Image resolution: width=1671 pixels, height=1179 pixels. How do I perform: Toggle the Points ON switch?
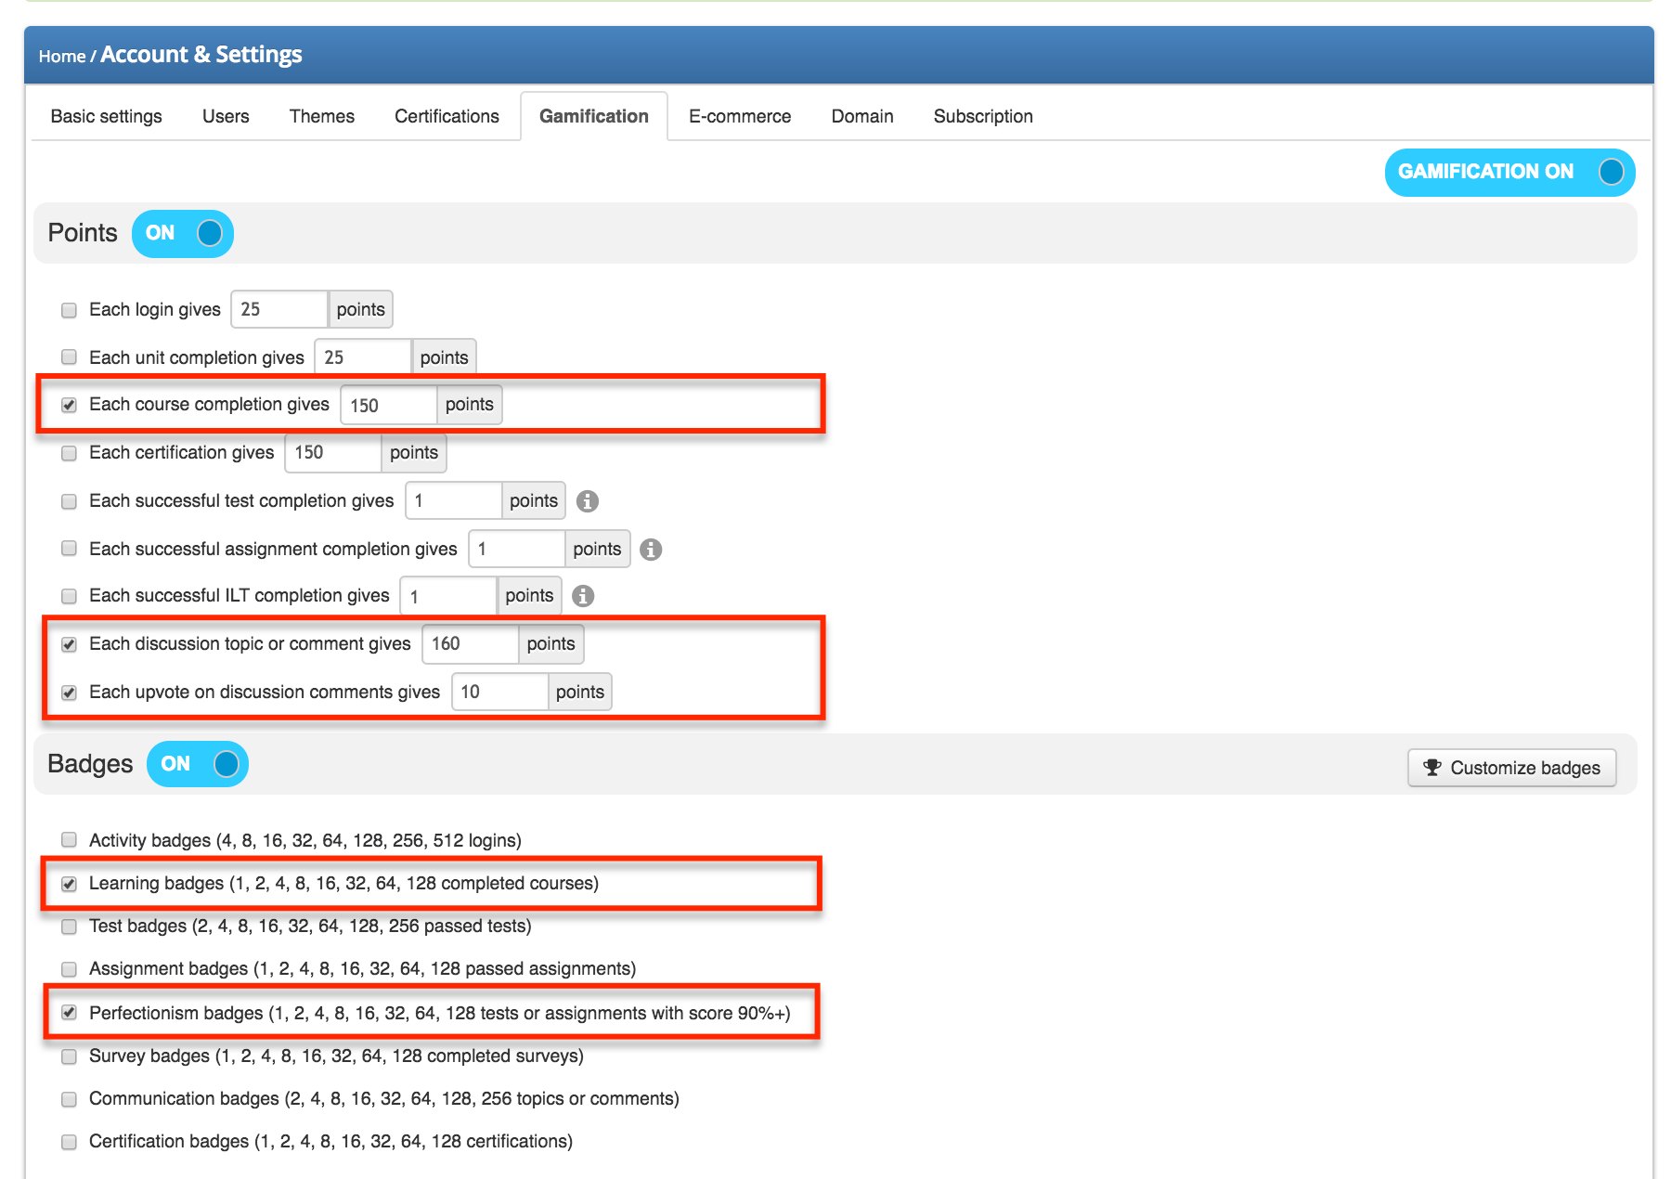(183, 233)
